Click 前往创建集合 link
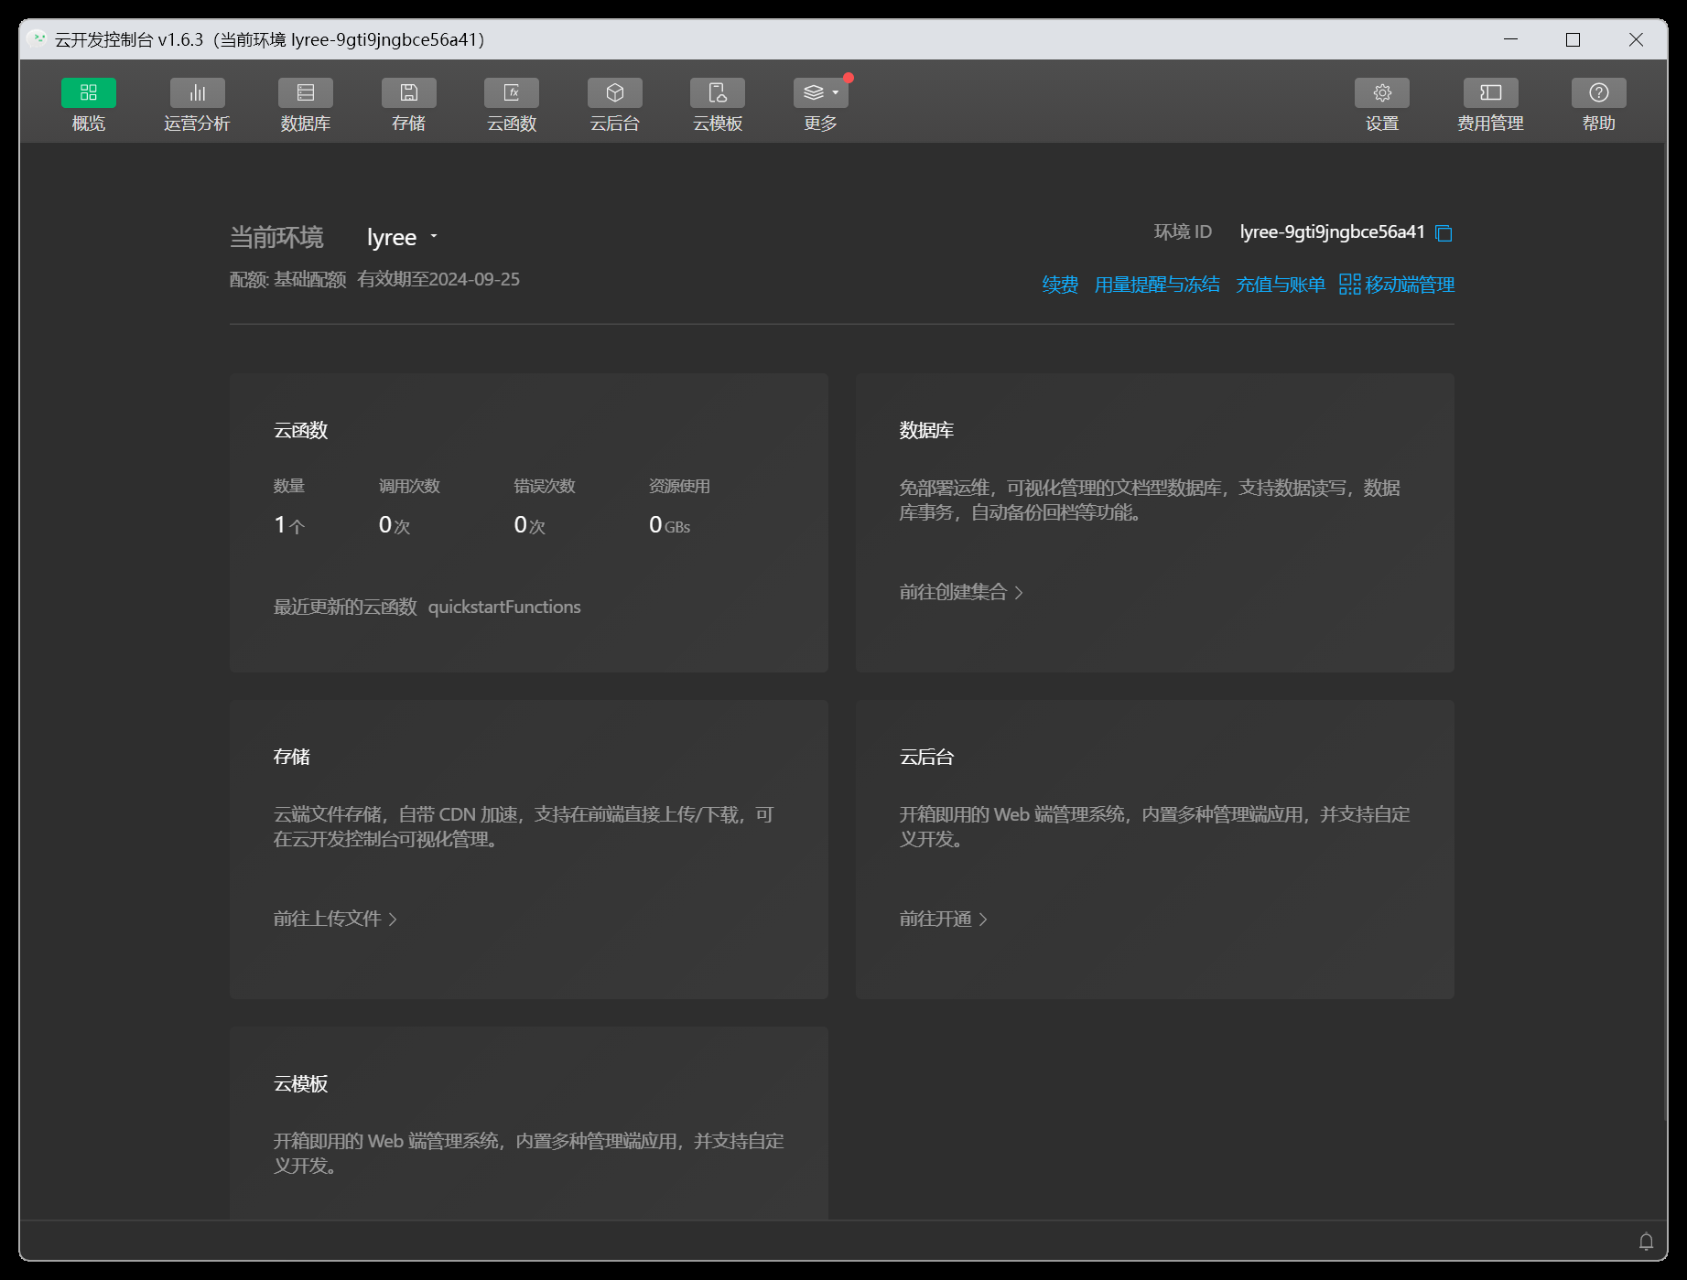The height and width of the screenshot is (1280, 1687). 961,592
